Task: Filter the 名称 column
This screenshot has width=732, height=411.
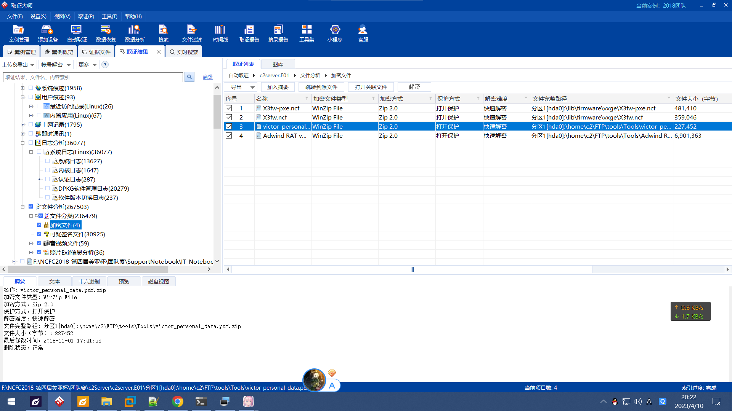Action: point(307,99)
